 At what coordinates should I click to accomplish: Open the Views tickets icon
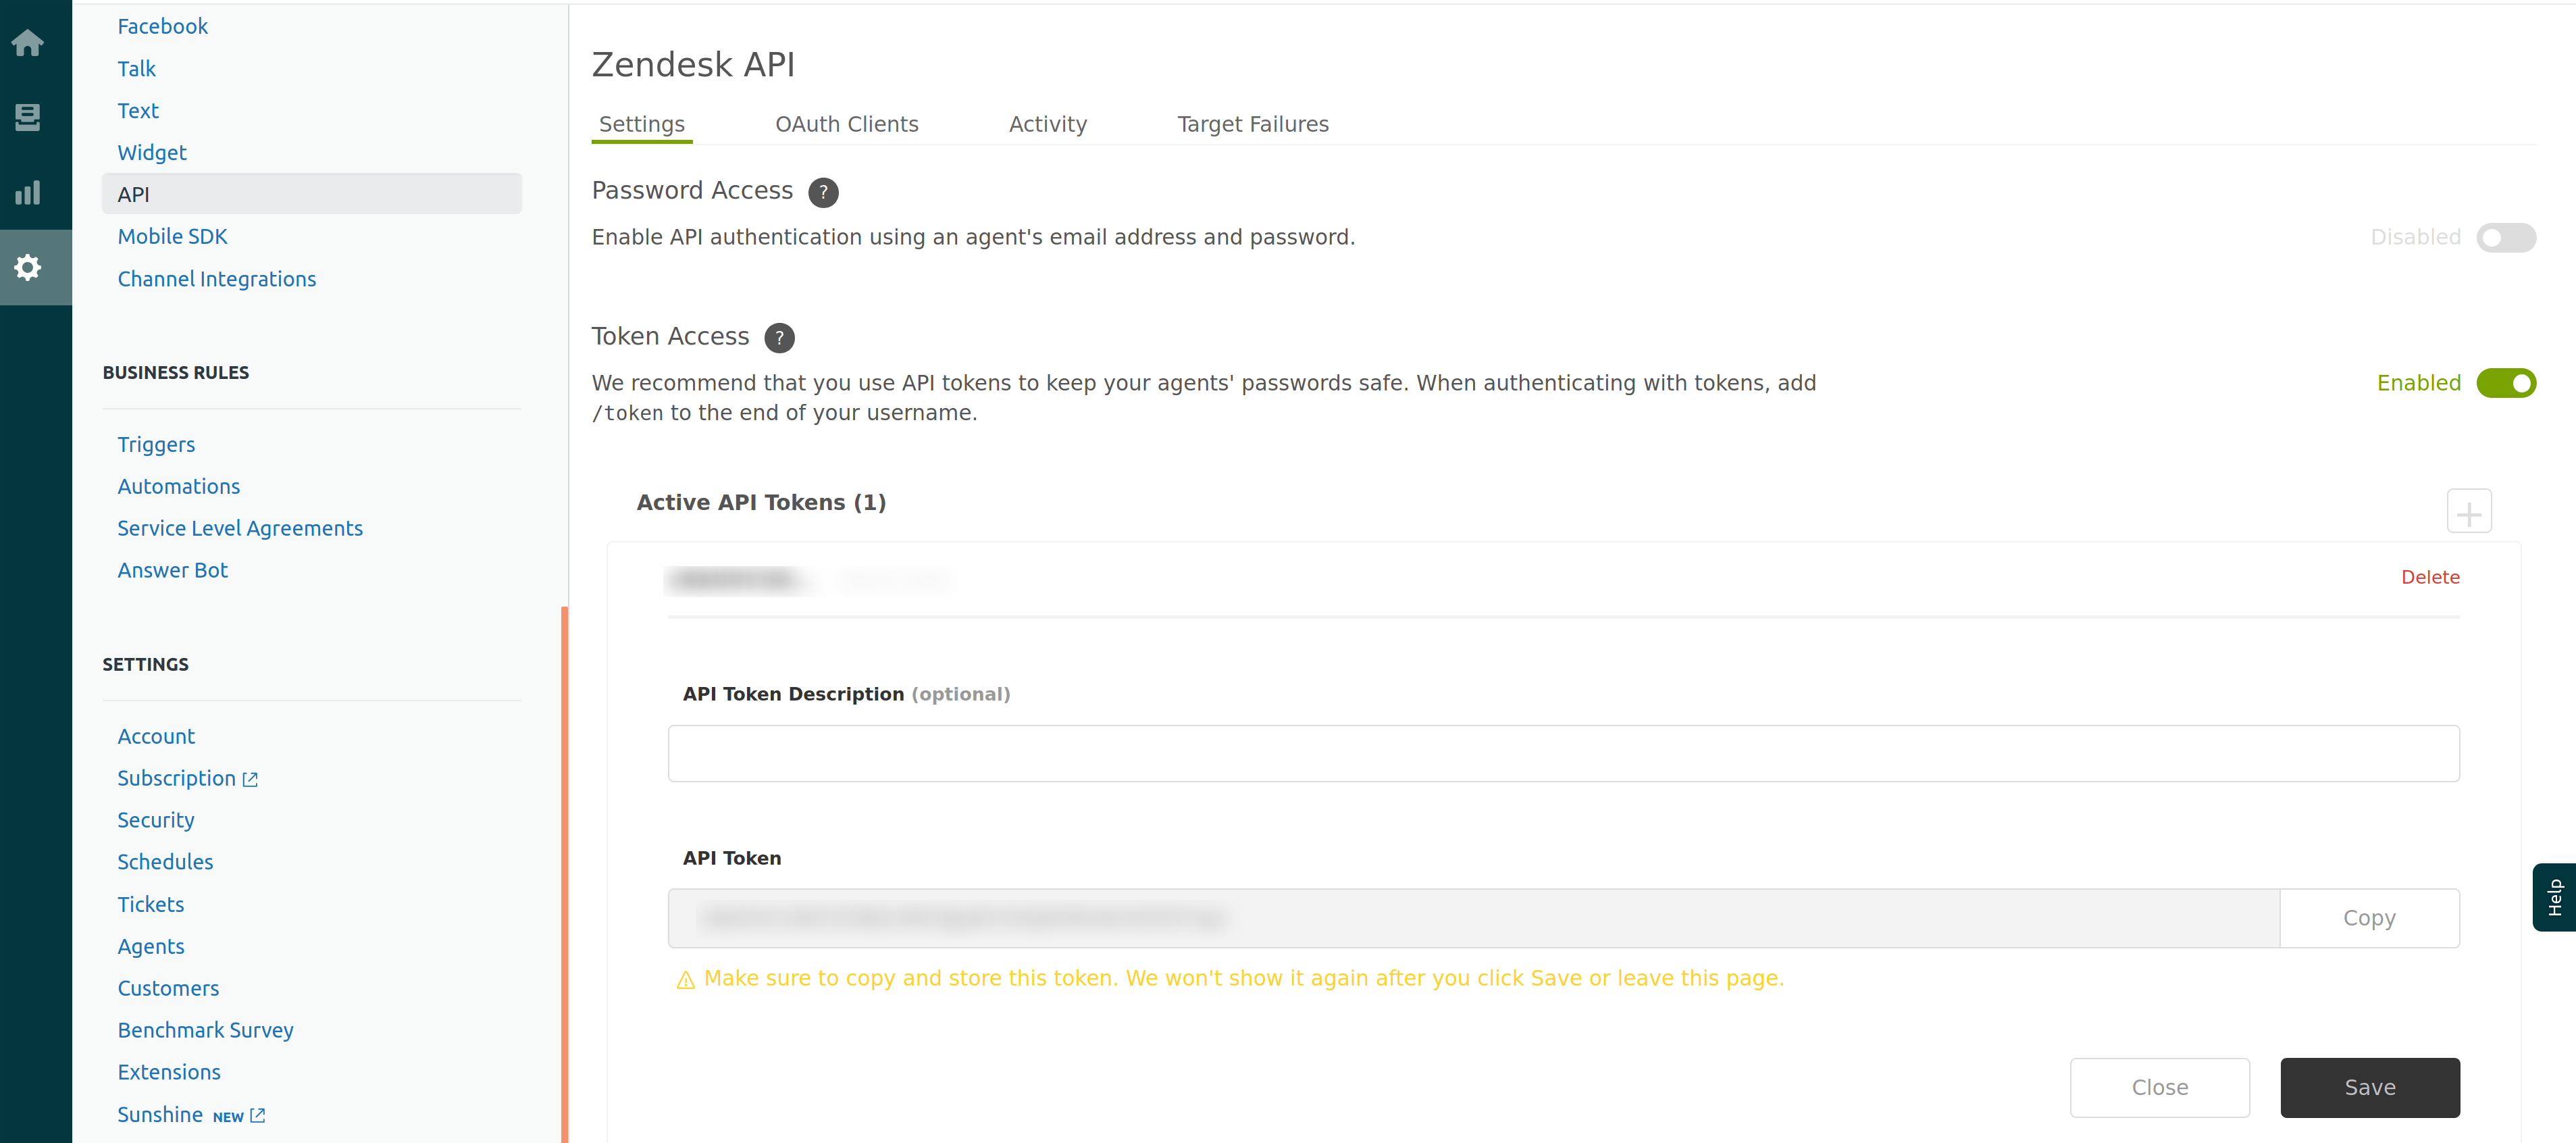click(28, 117)
